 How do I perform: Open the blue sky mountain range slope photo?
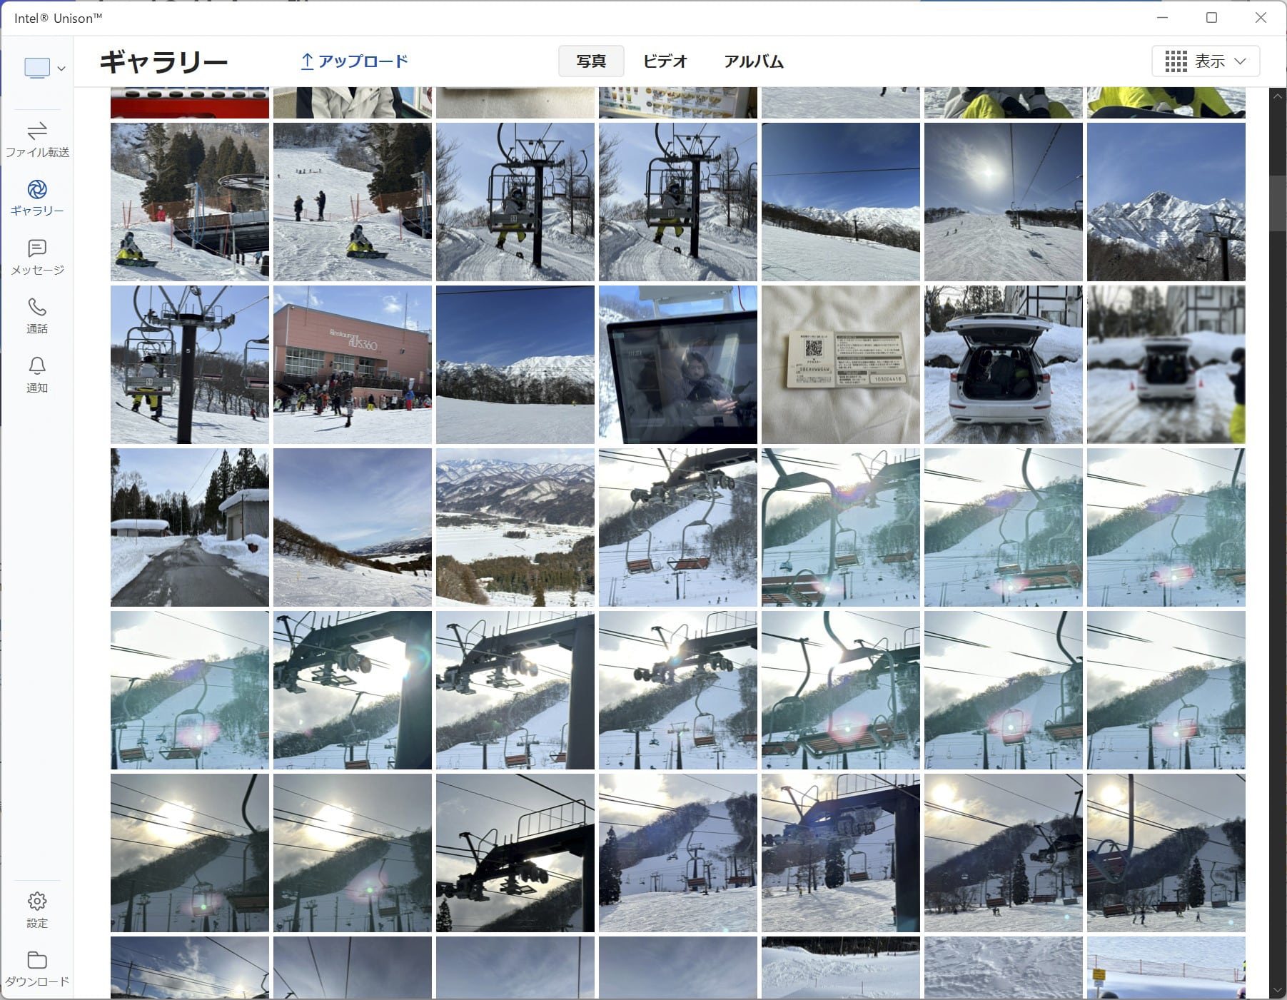coord(841,202)
